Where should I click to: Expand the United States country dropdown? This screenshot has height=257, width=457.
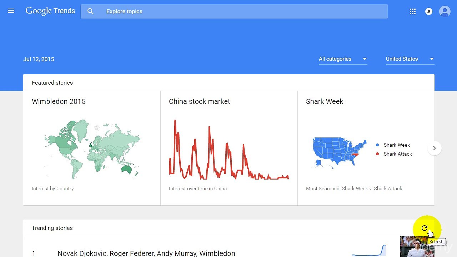[x=410, y=59]
